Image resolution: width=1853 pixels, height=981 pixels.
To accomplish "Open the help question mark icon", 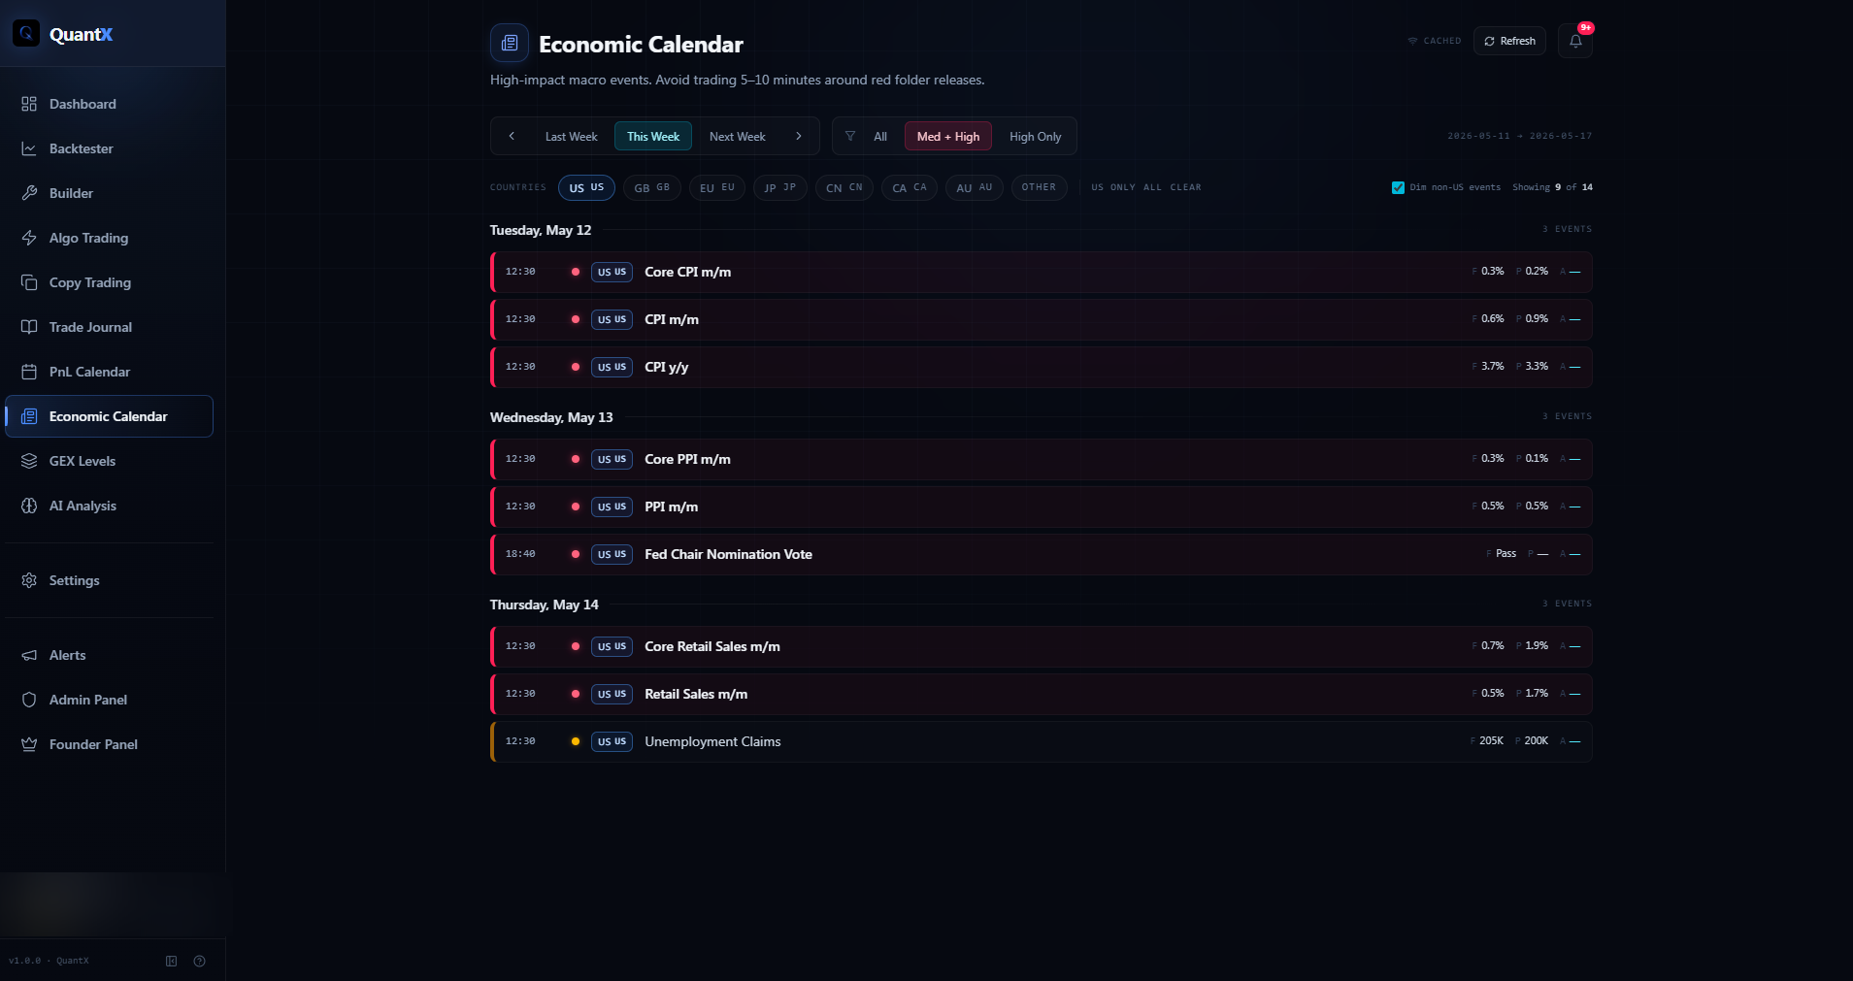I will click(x=200, y=961).
